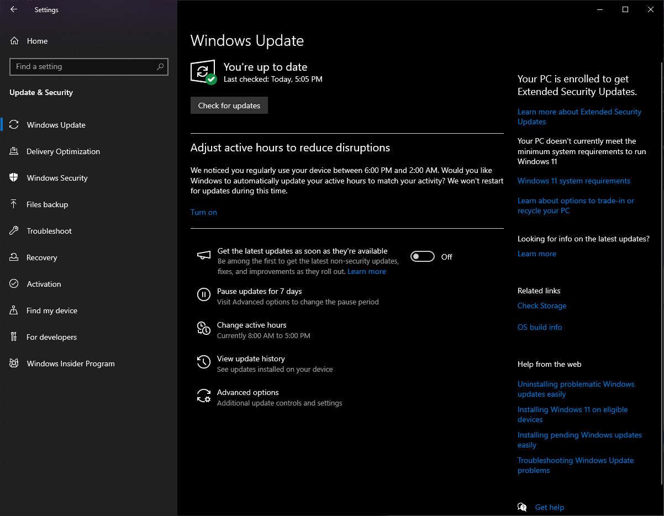
Task: Open the OS build info link
Action: 540,327
